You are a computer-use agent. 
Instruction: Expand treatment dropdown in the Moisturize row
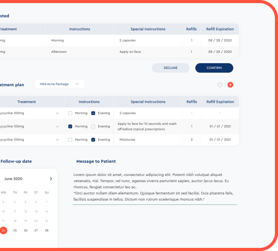57,140
